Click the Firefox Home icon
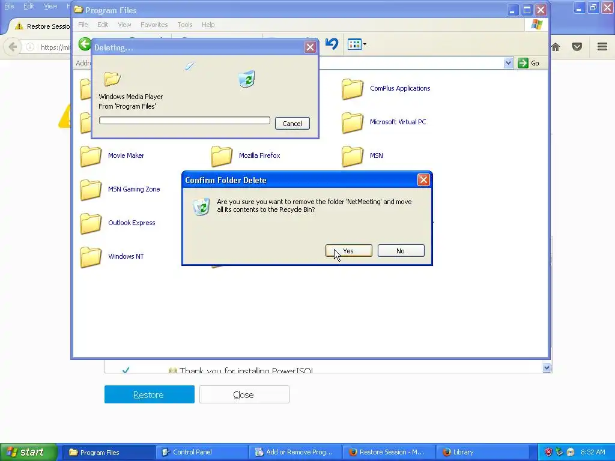 [556, 47]
